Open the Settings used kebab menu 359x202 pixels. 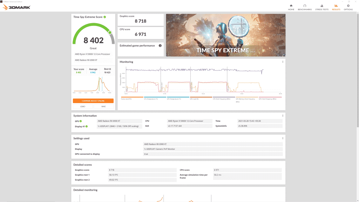click(x=283, y=138)
